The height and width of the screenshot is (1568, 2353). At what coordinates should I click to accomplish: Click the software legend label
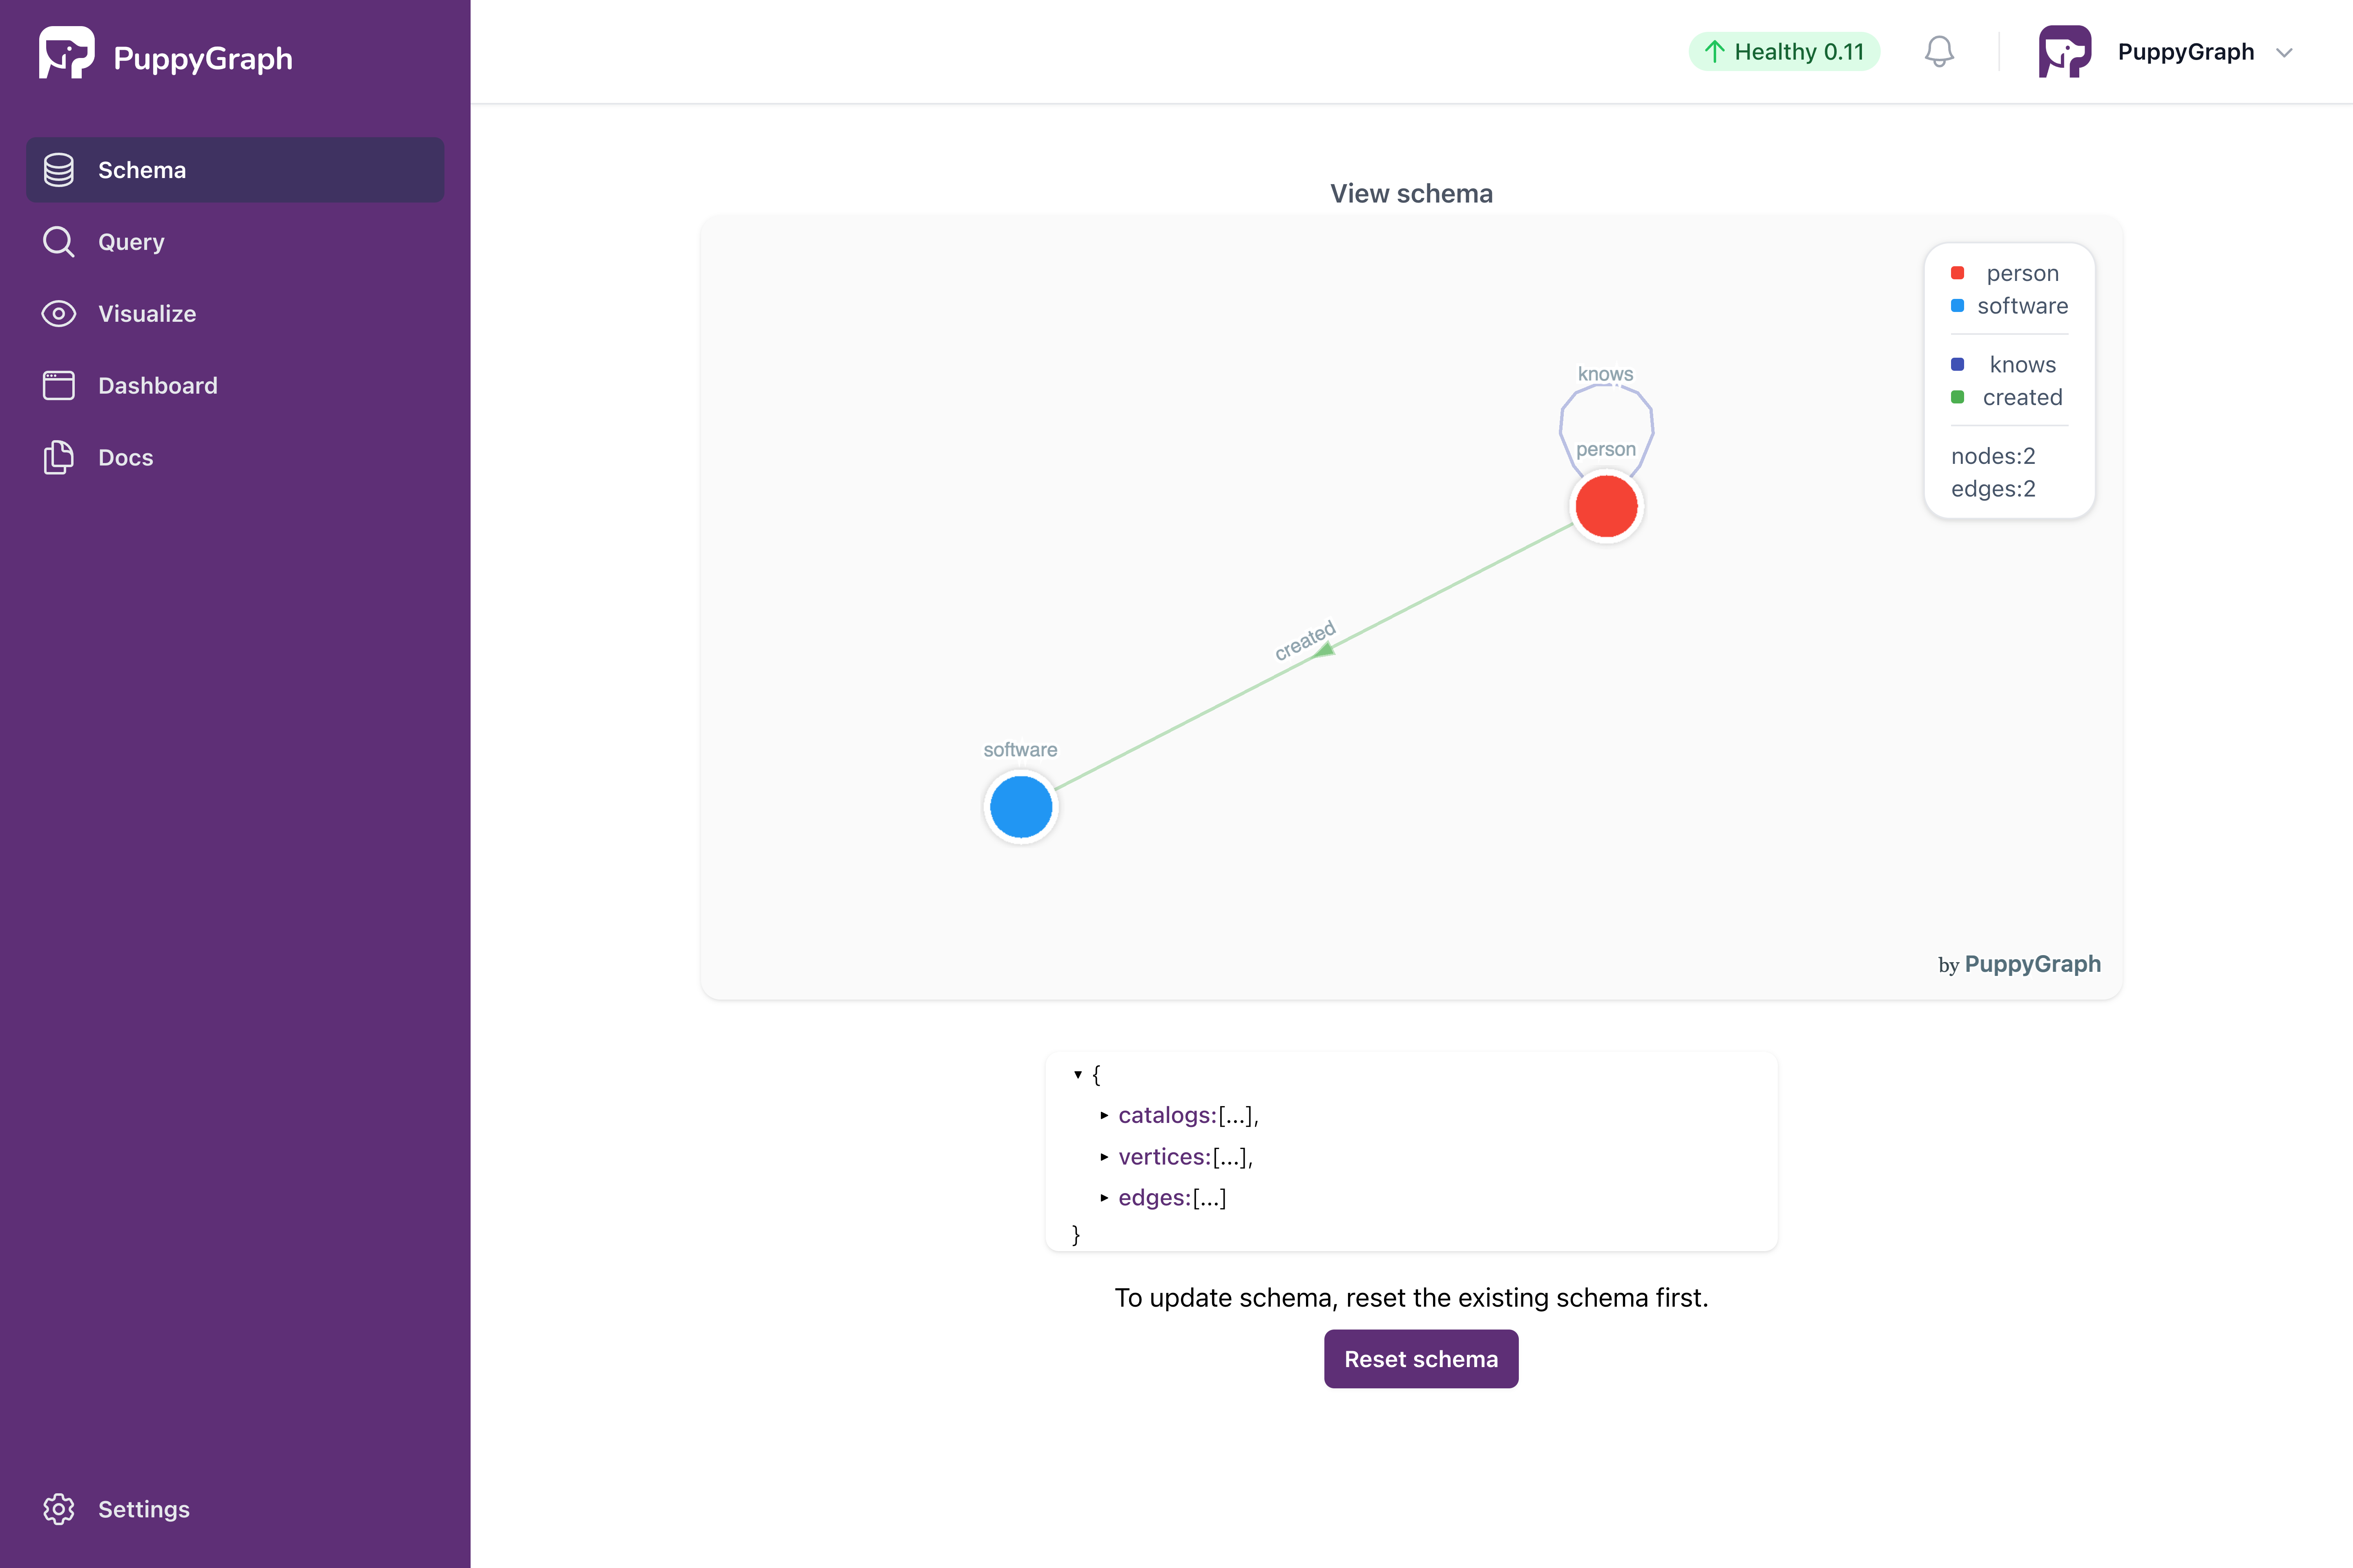2023,306
